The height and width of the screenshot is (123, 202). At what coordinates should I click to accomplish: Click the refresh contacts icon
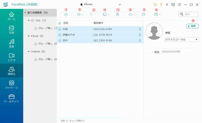pos(131,14)
